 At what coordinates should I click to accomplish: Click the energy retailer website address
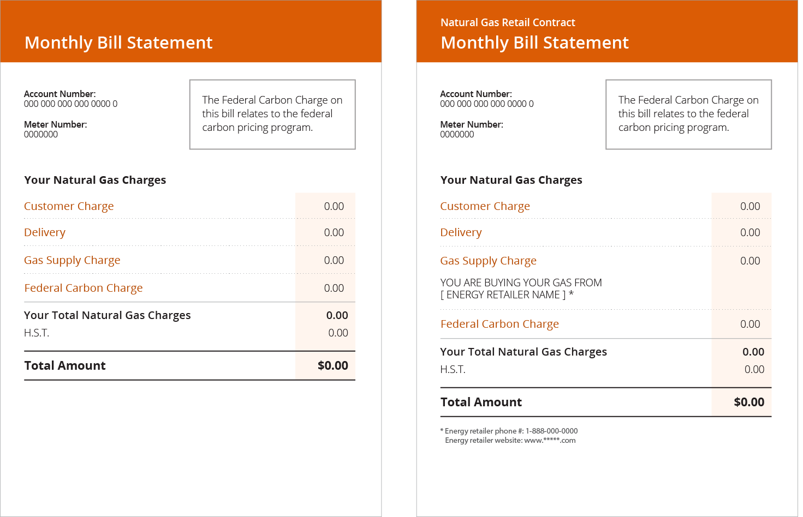[550, 441]
